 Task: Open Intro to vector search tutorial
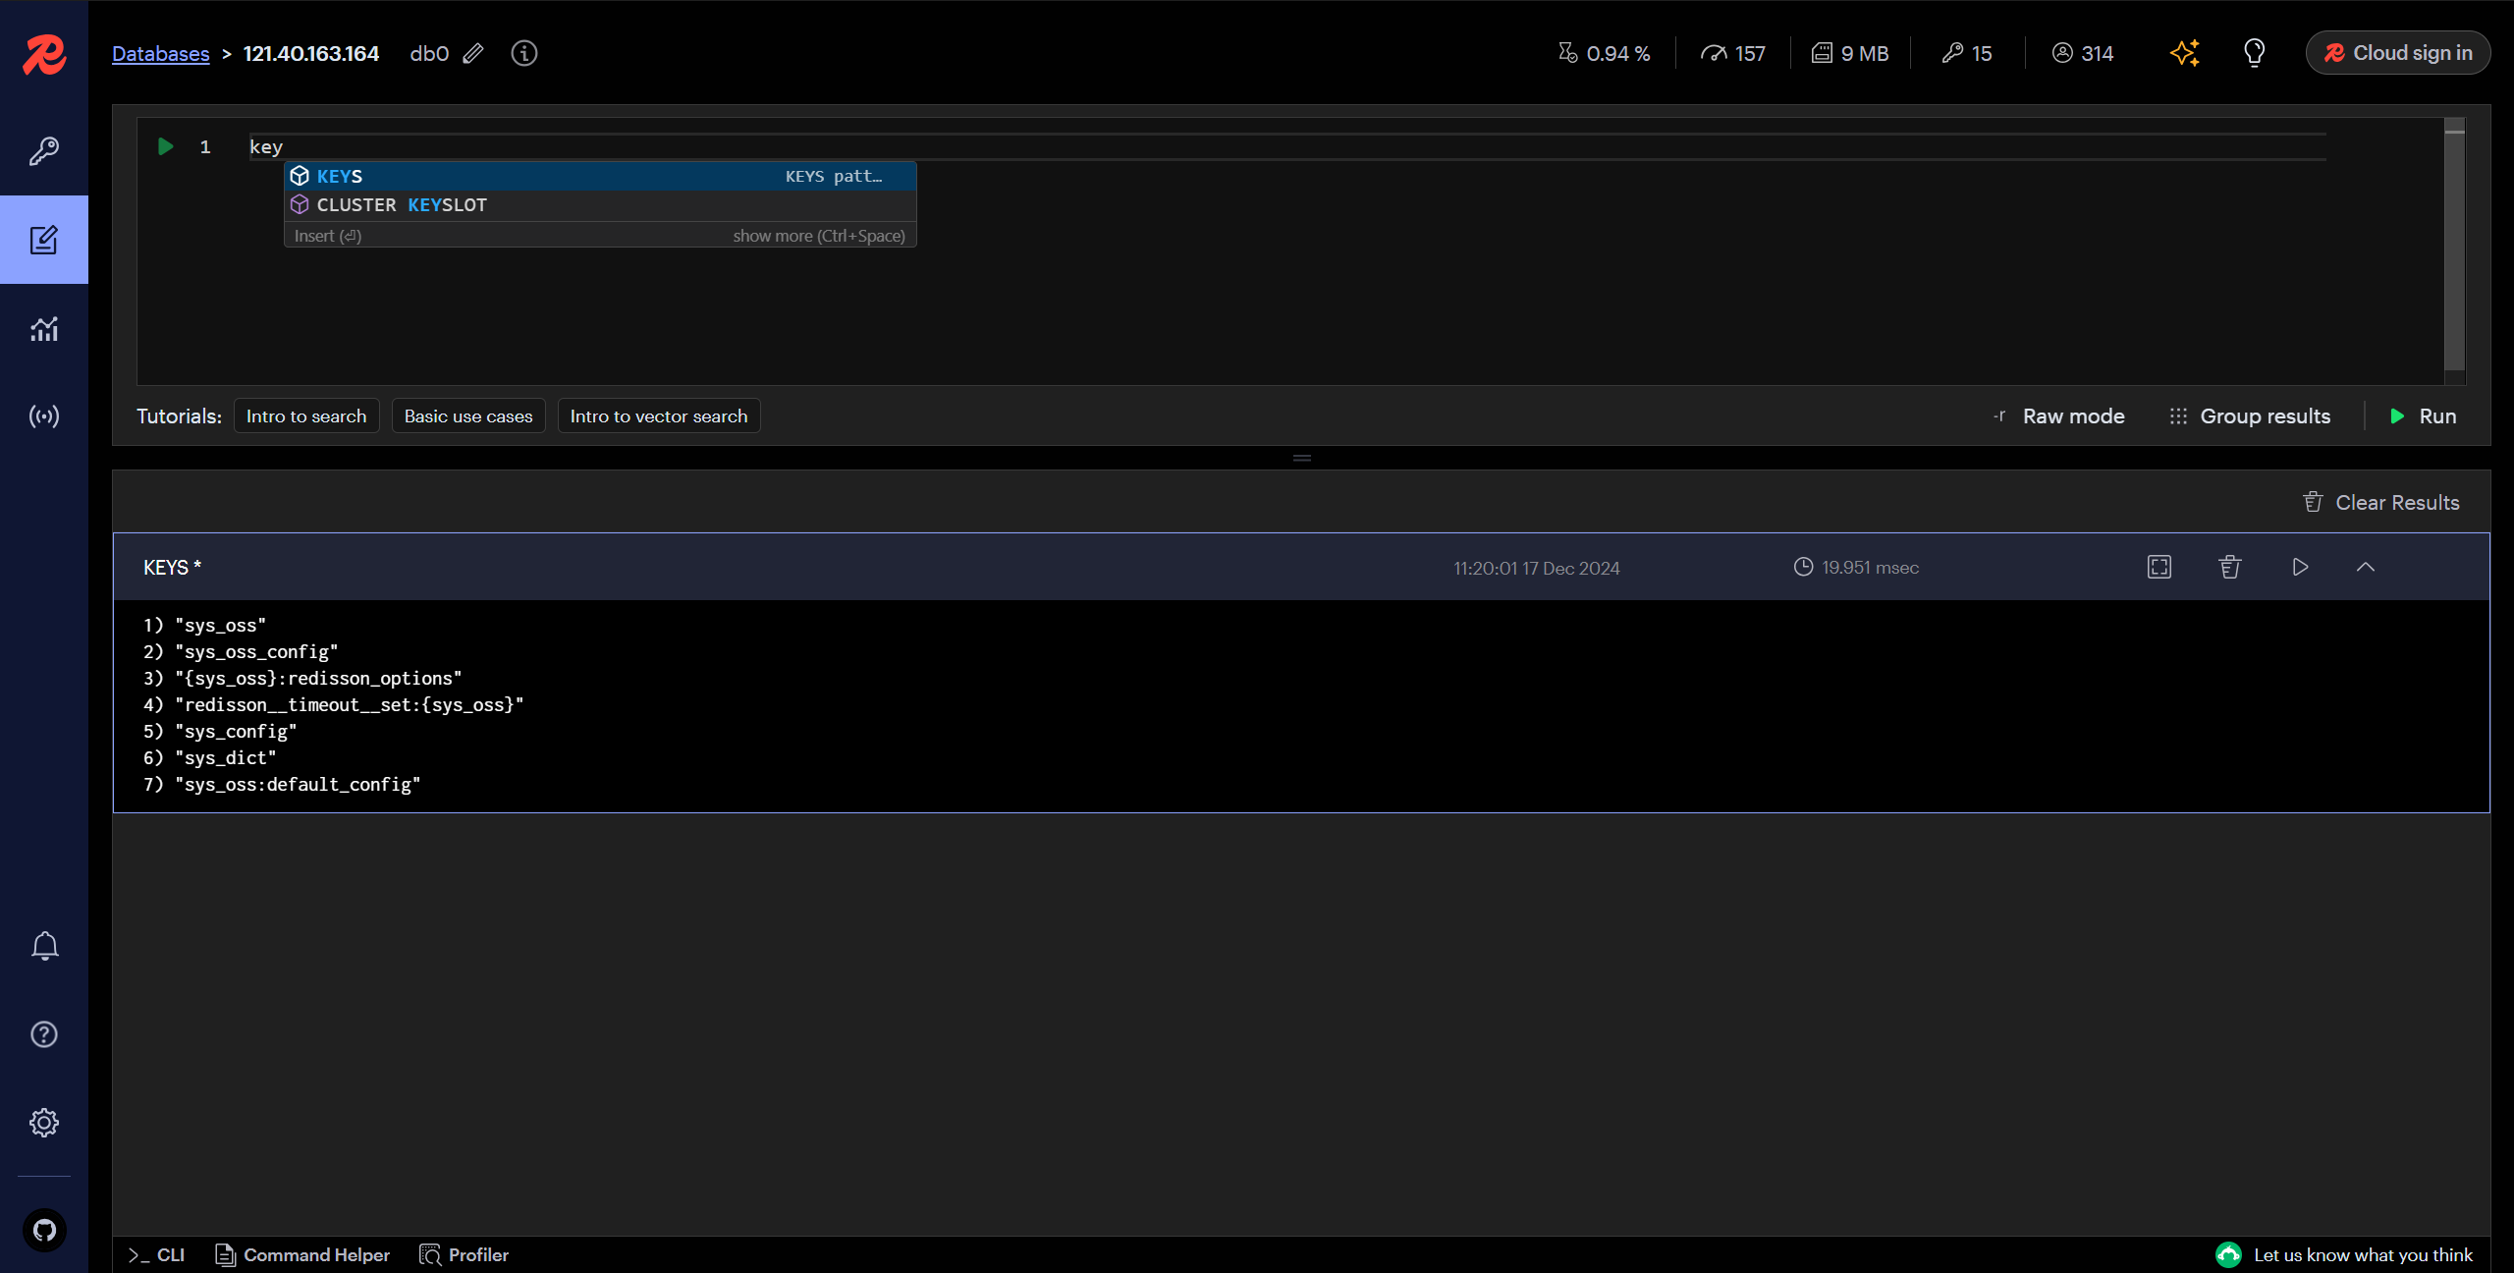pyautogui.click(x=659, y=416)
